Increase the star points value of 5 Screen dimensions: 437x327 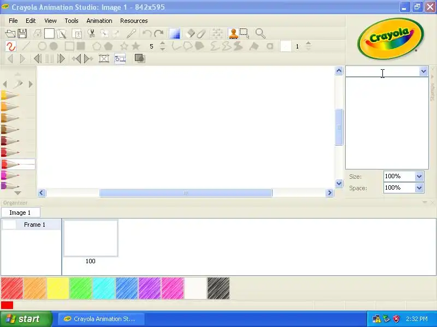click(x=162, y=44)
